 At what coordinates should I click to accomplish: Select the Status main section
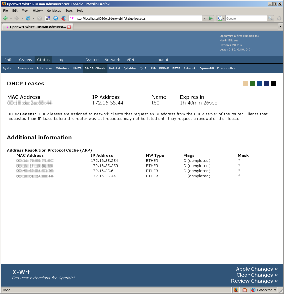(43, 60)
